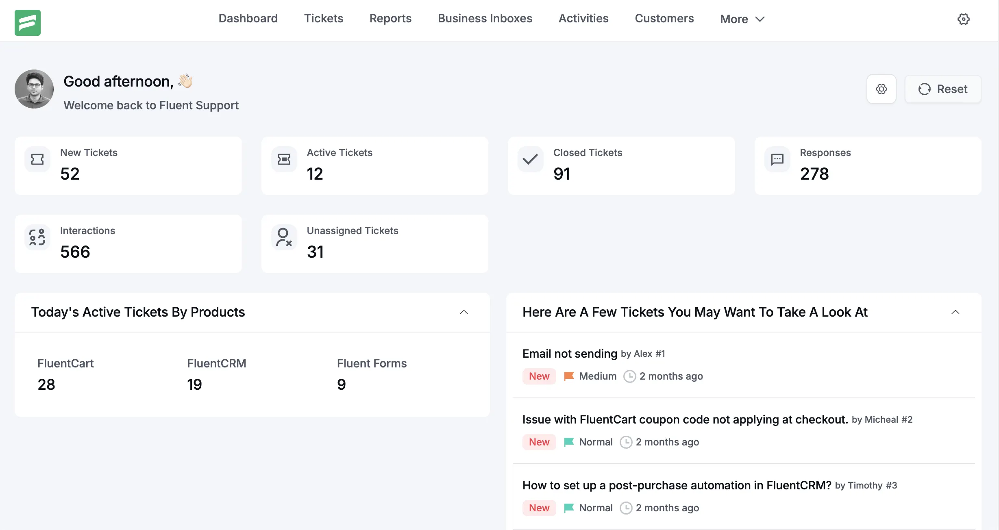999x530 pixels.
Task: Expand the More navigation menu
Action: (741, 19)
